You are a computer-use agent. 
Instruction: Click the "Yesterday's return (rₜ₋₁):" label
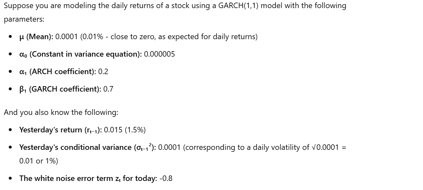(x=61, y=130)
